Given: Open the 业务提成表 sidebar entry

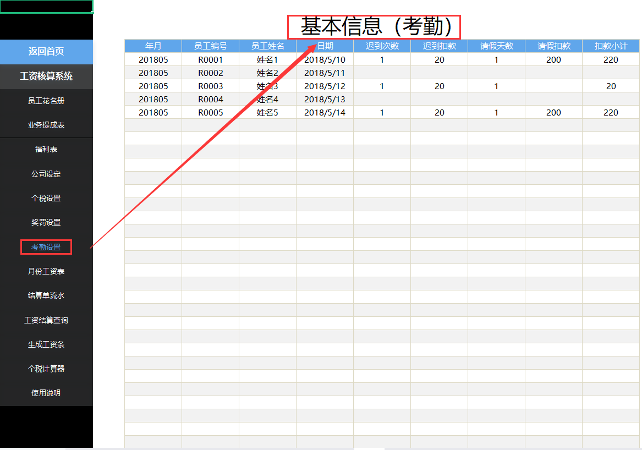Looking at the screenshot, I should click(46, 125).
